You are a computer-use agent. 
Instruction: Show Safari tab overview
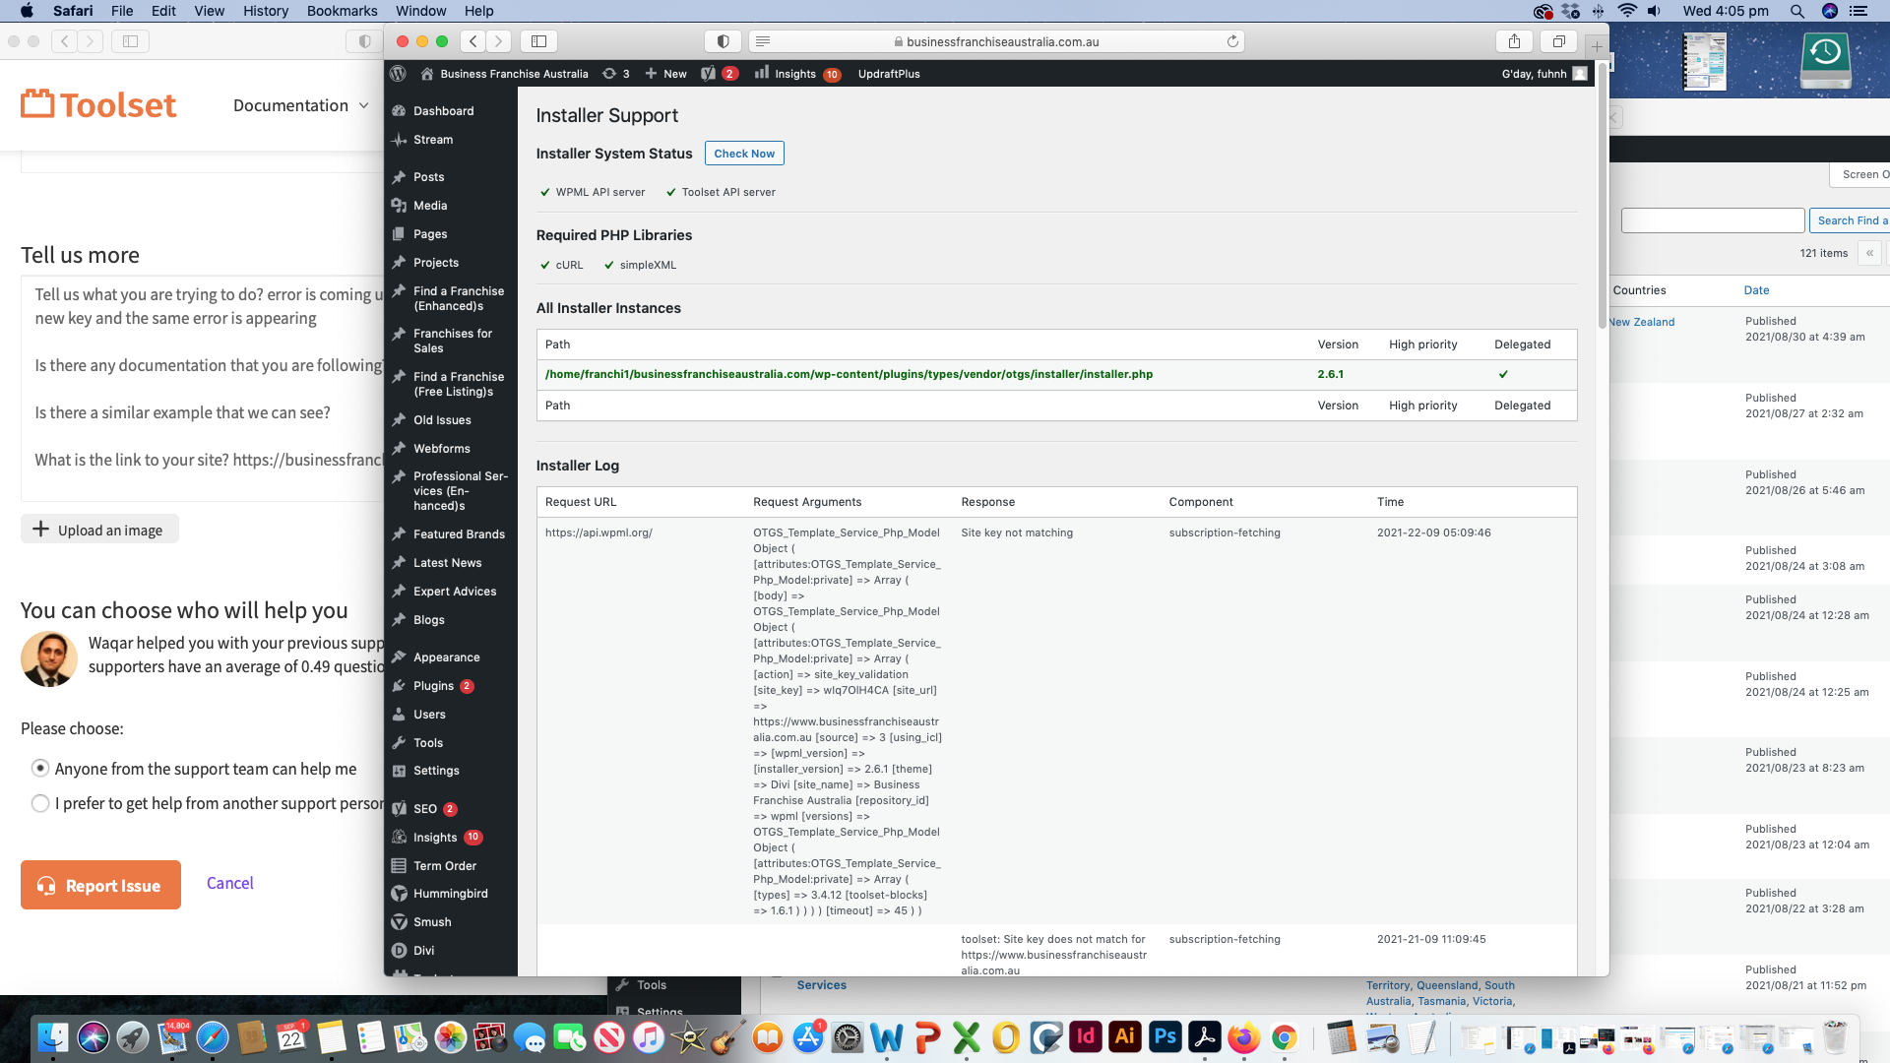click(x=1559, y=41)
